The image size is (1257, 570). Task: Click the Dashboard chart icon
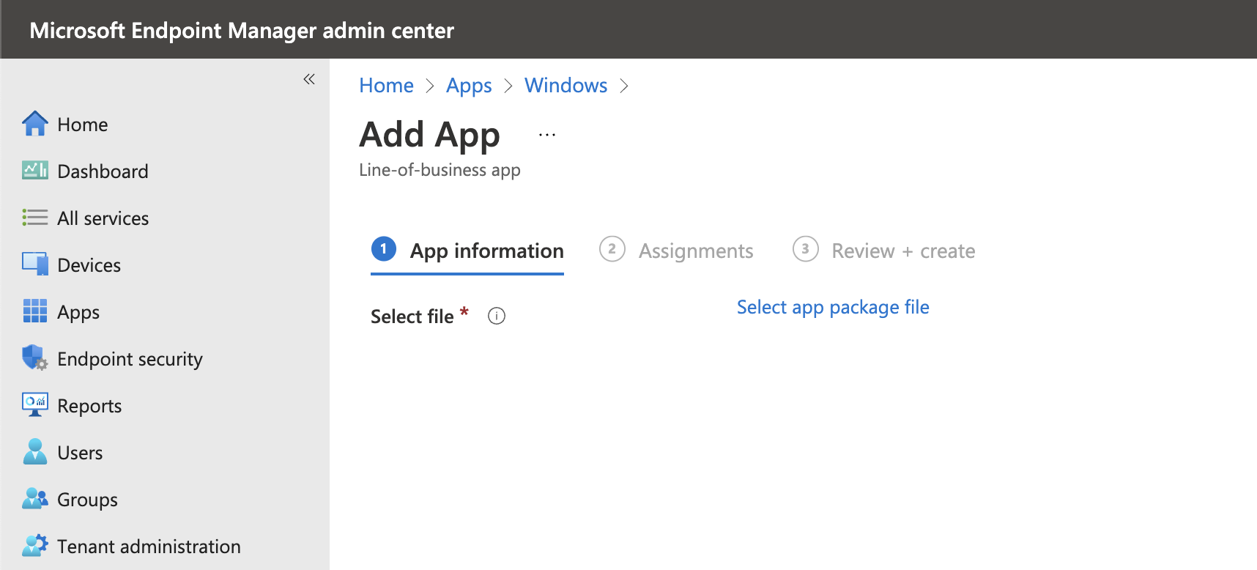pyautogui.click(x=35, y=171)
